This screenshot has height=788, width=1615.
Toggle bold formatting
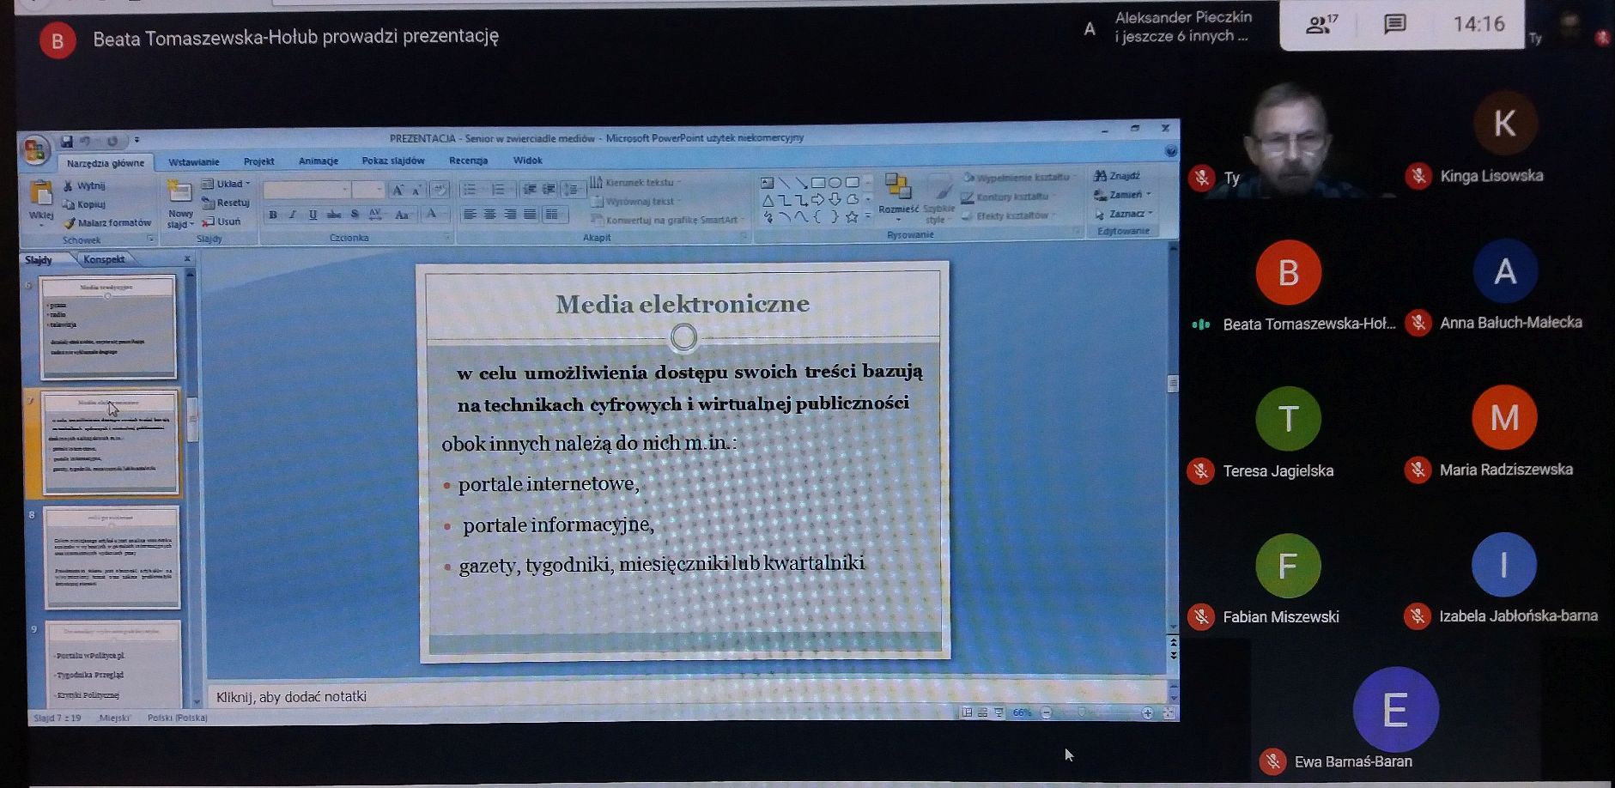[x=273, y=215]
